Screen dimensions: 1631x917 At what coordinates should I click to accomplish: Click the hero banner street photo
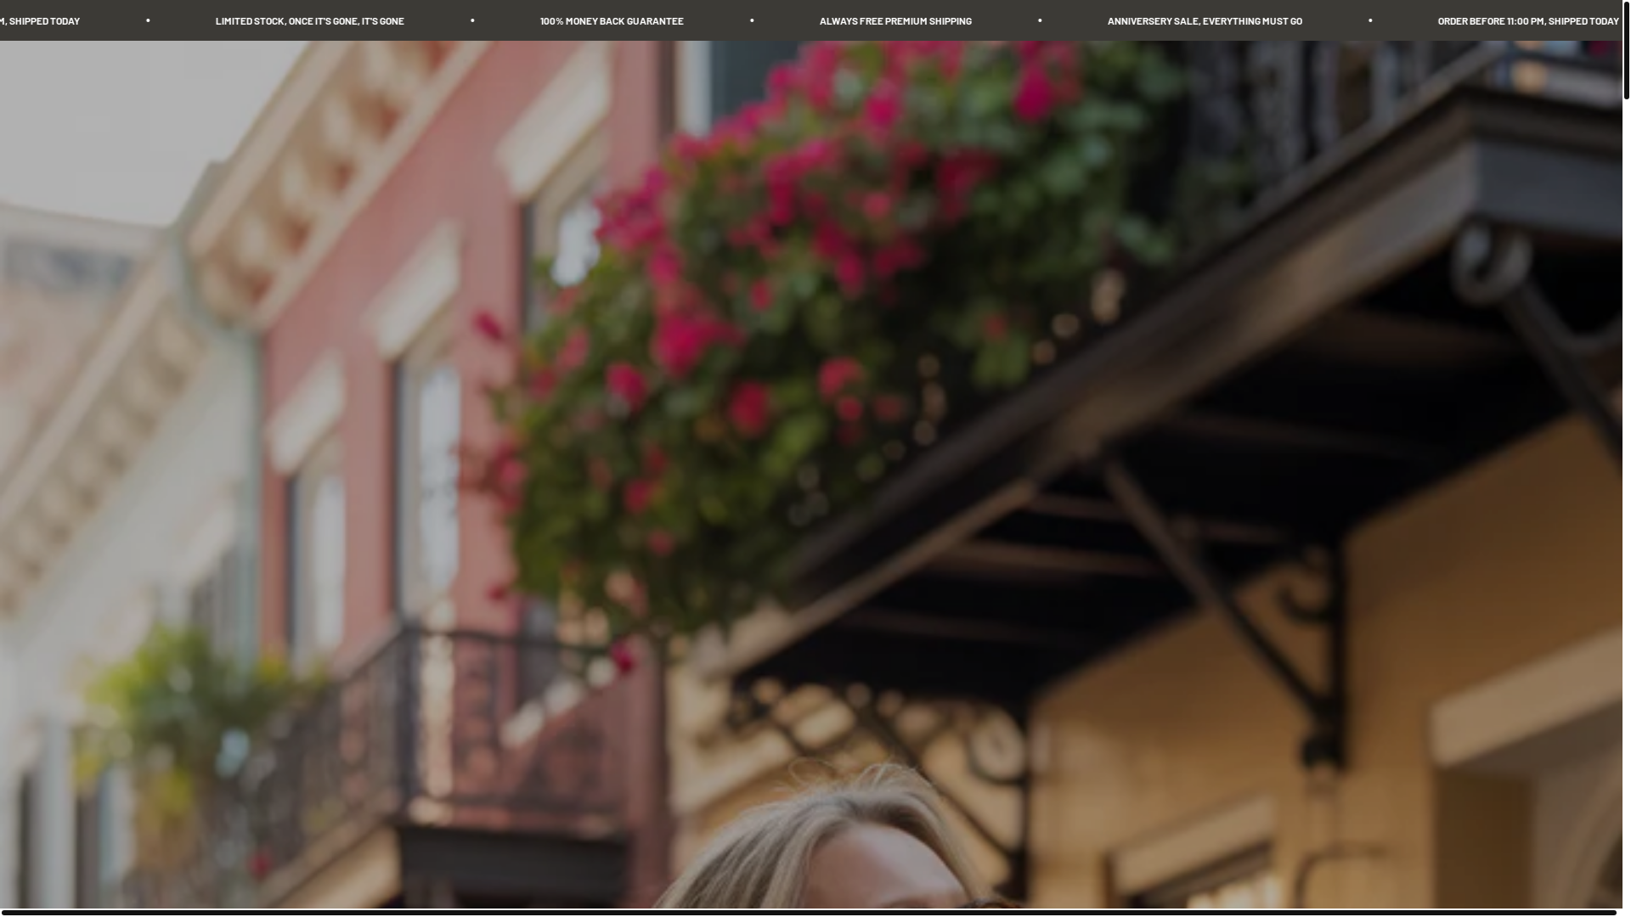tap(811, 475)
